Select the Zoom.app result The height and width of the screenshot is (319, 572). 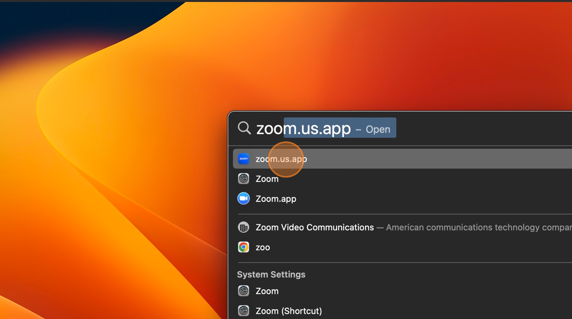402,198
